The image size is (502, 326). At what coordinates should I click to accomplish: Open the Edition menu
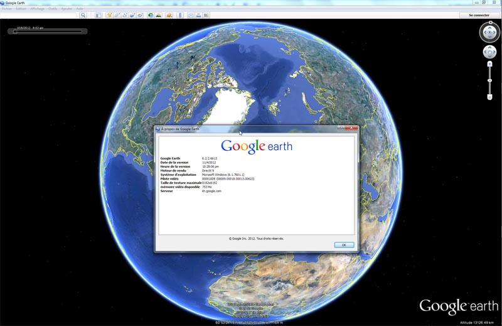pyautogui.click(x=21, y=9)
